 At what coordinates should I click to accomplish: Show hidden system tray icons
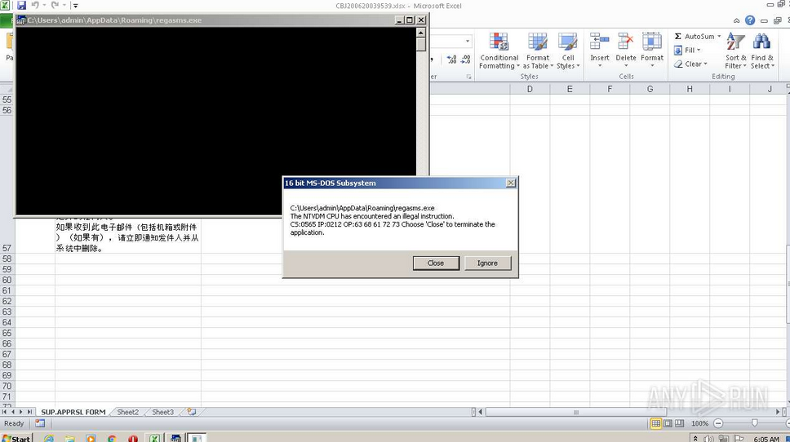tap(696, 439)
